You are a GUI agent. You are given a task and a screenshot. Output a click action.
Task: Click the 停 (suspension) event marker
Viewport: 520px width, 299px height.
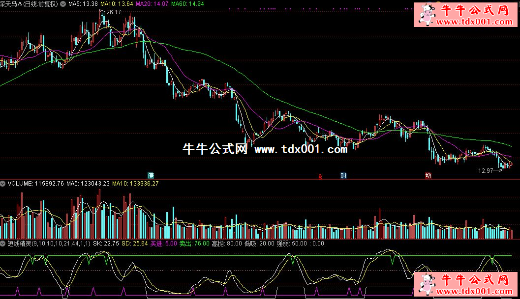coord(151,175)
